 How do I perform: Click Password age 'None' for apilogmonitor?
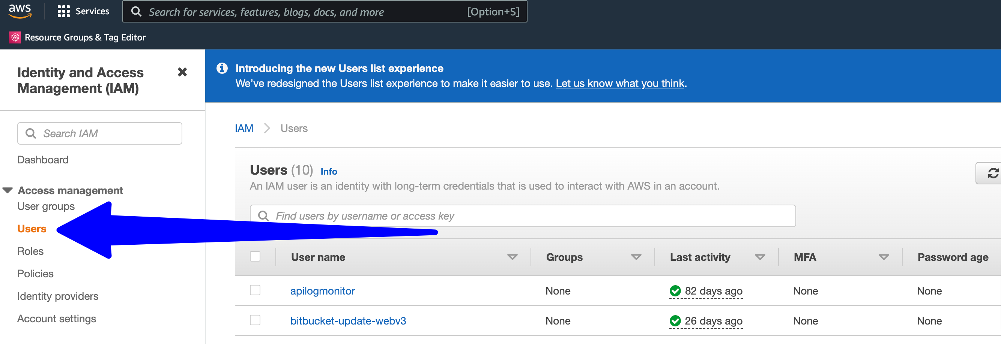929,291
